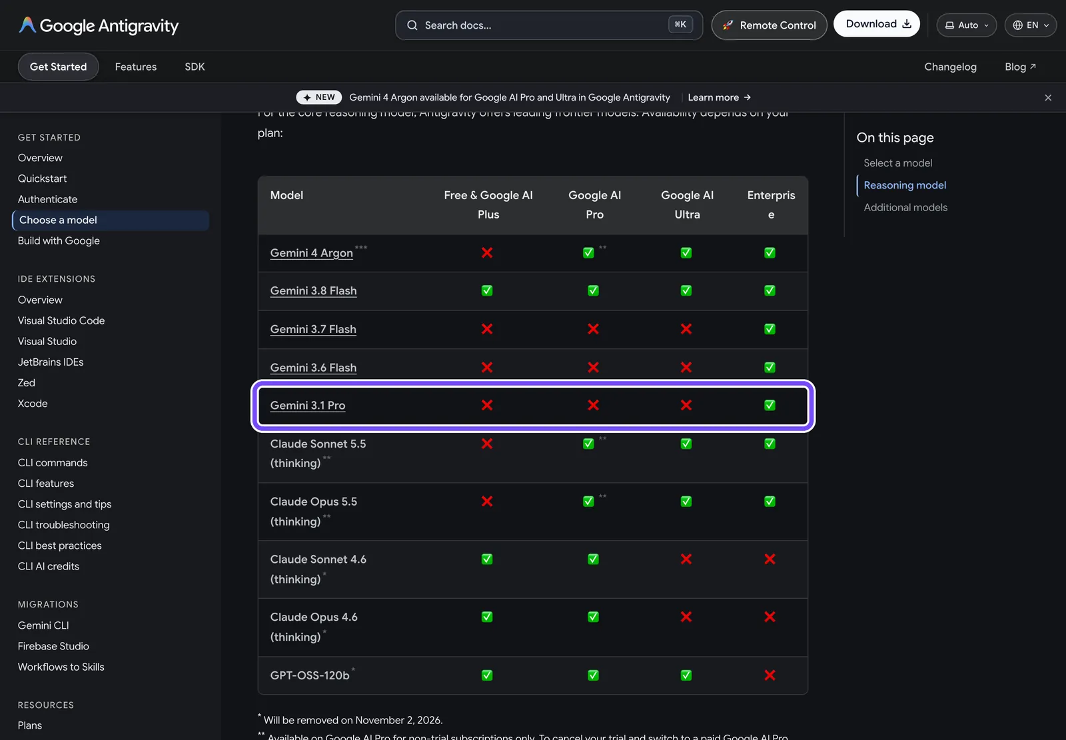Open Choose a model sidebar item

(x=111, y=220)
